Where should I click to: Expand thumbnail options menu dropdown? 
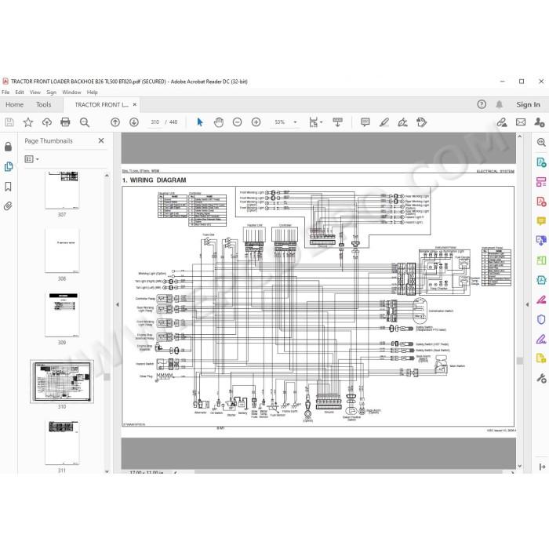coord(32,159)
